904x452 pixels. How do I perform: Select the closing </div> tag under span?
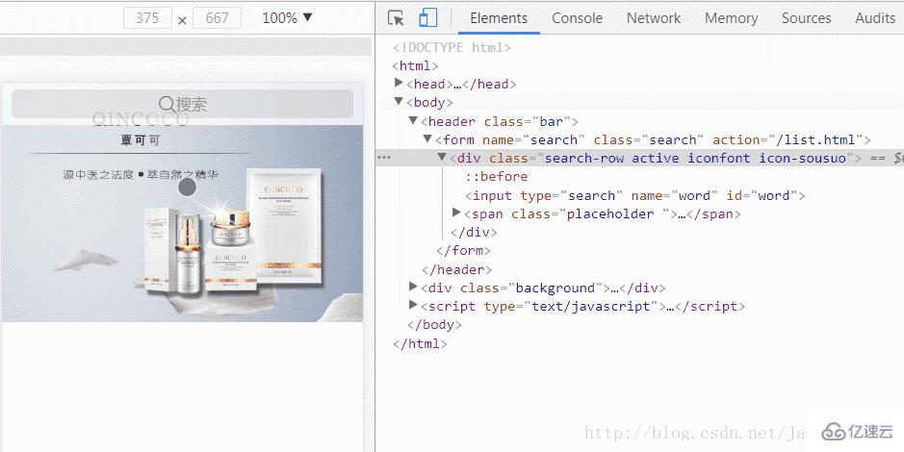474,232
